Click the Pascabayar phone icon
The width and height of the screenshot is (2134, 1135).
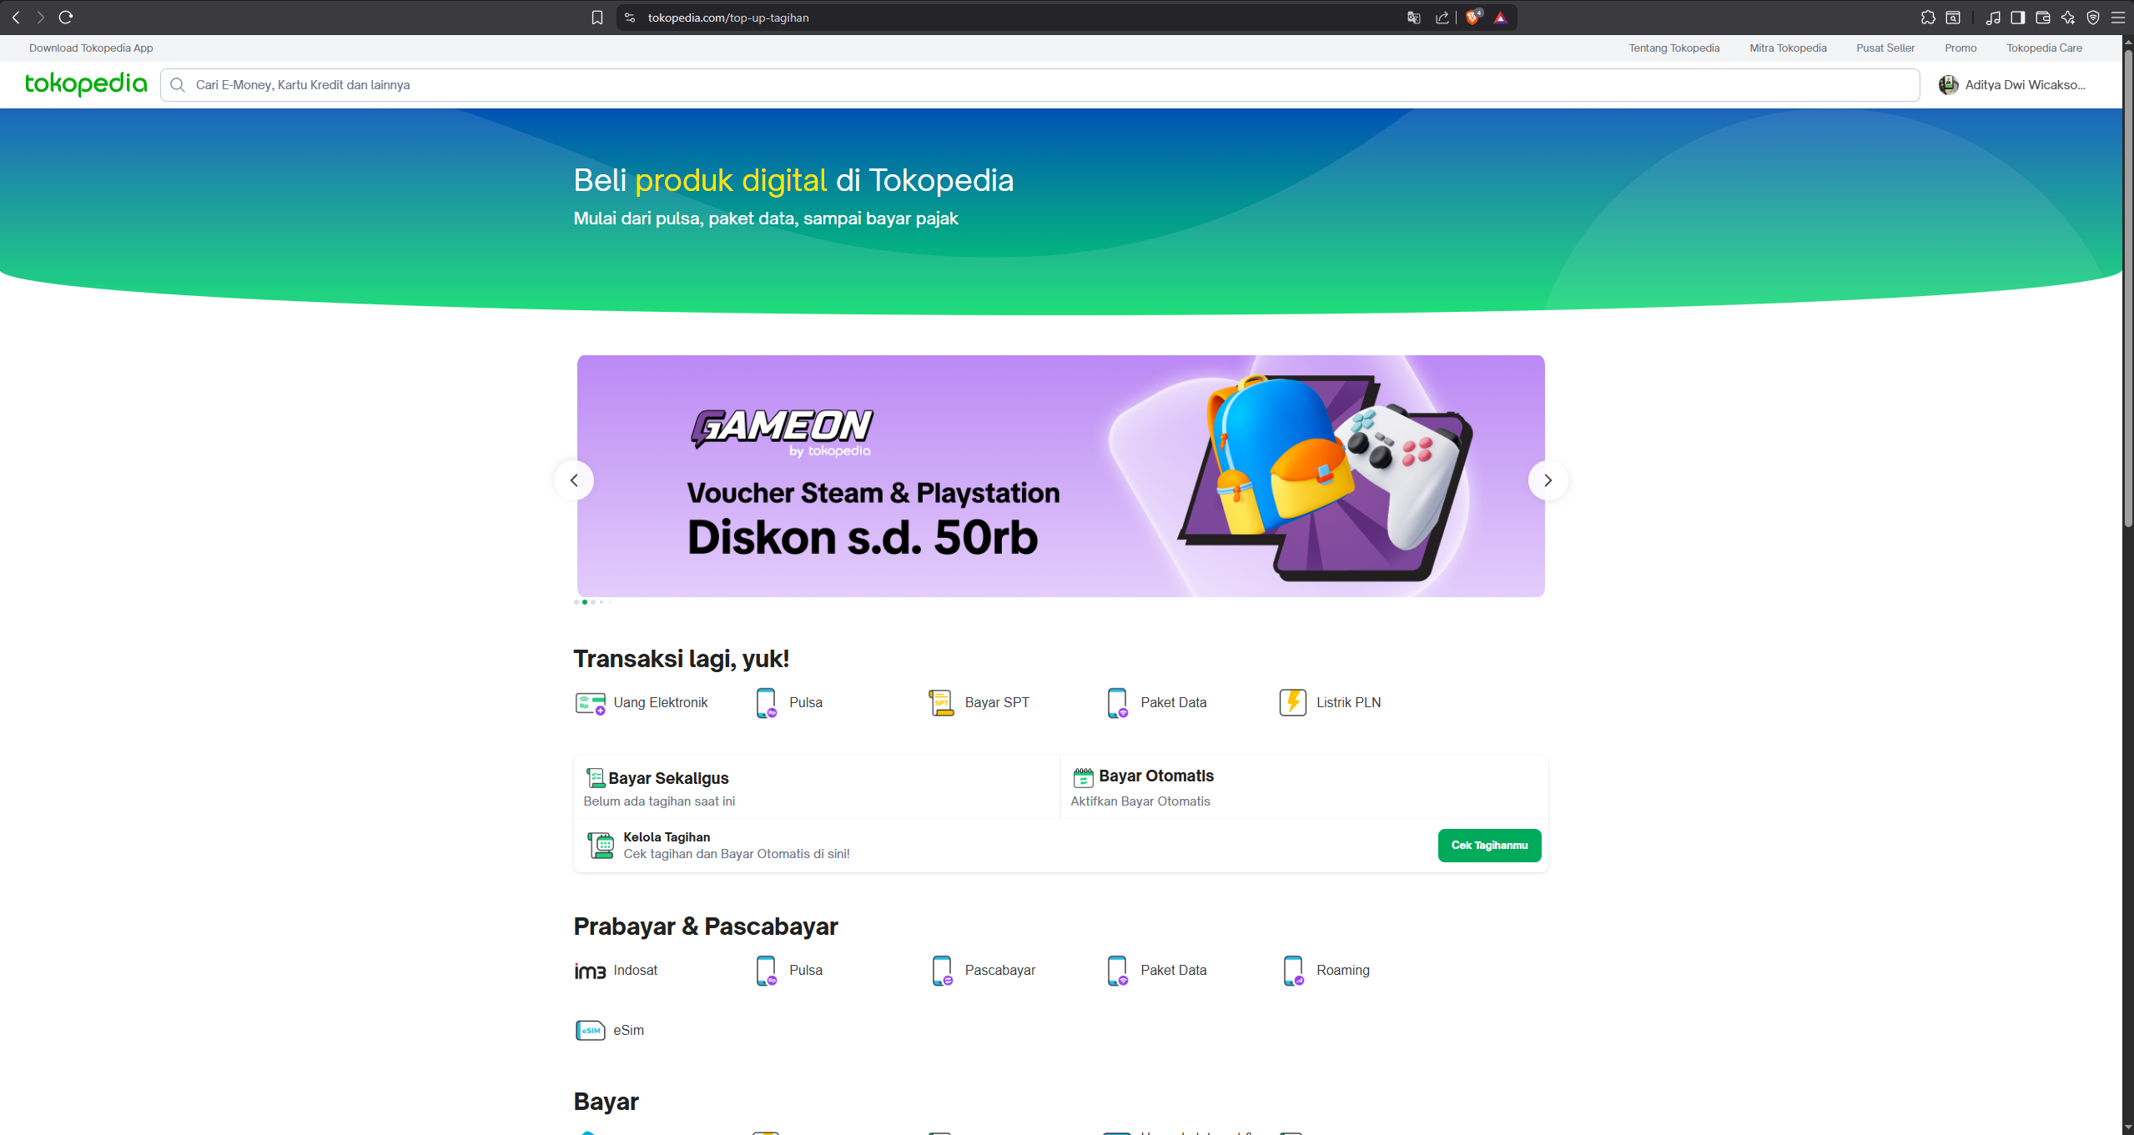click(x=942, y=971)
